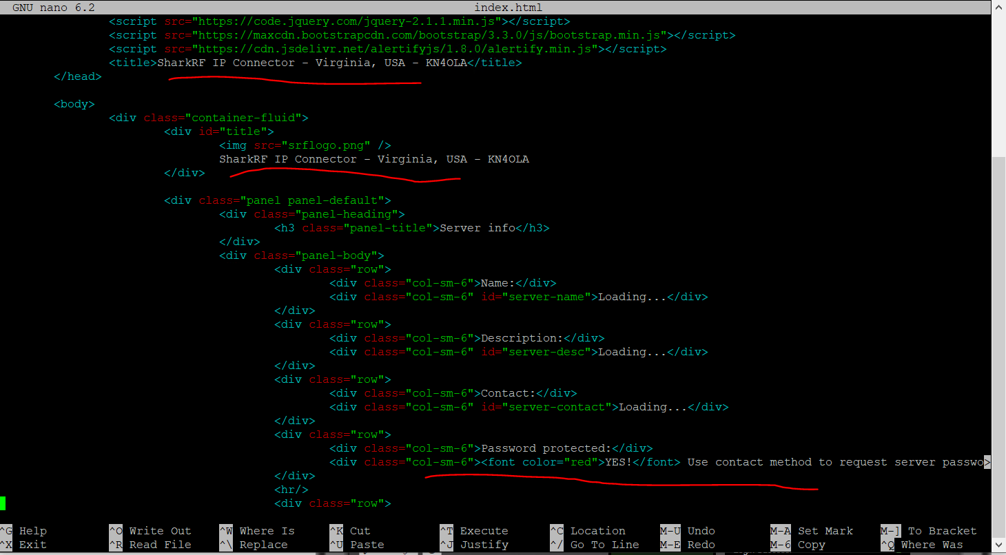Click the GNU nano 6.2 title text
1006x555 pixels.
click(x=54, y=8)
